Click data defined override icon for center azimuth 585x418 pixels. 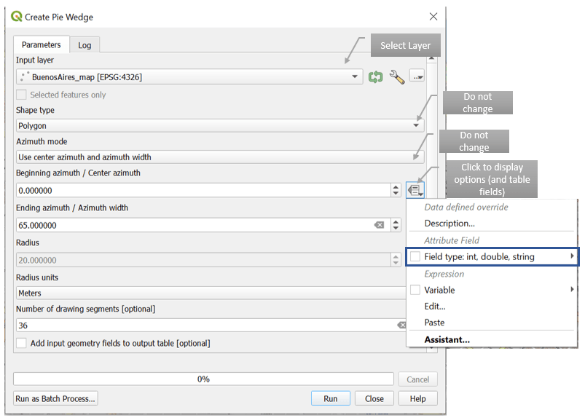[416, 190]
